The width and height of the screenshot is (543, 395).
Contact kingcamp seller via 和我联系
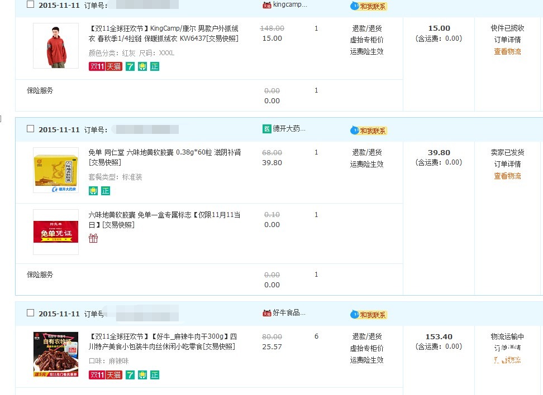(x=369, y=6)
